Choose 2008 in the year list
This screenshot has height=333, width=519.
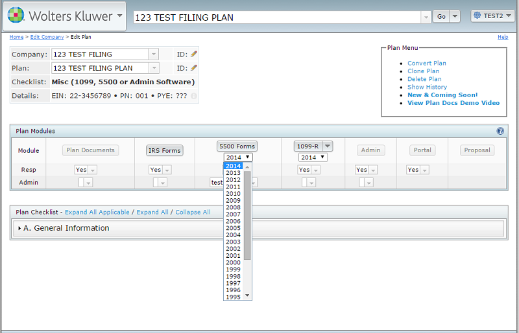click(234, 208)
